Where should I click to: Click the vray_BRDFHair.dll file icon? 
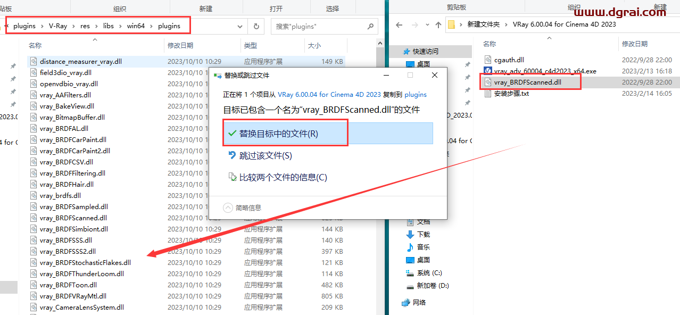coord(34,184)
